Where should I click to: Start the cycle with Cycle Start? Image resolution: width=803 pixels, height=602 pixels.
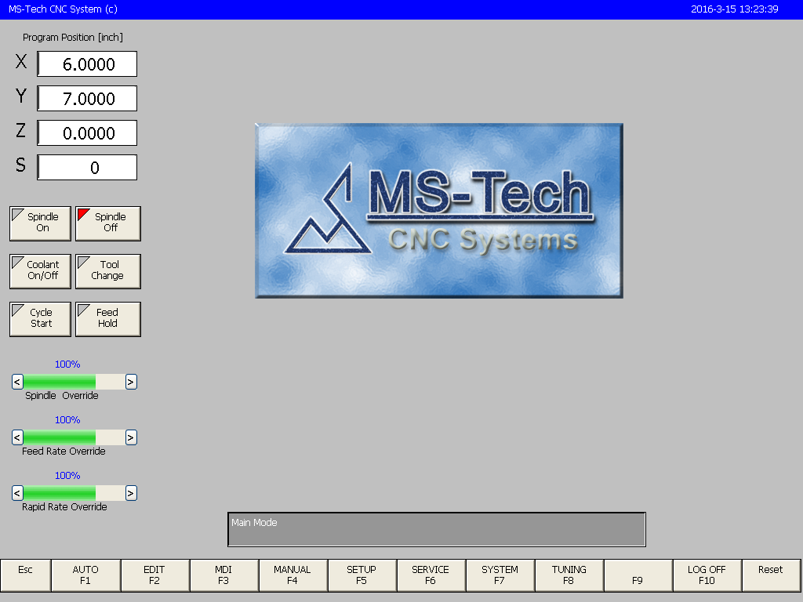40,319
